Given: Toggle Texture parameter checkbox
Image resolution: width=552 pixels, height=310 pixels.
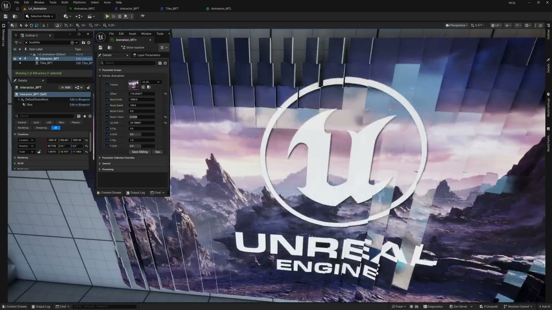Looking at the screenshot, I should pos(107,85).
